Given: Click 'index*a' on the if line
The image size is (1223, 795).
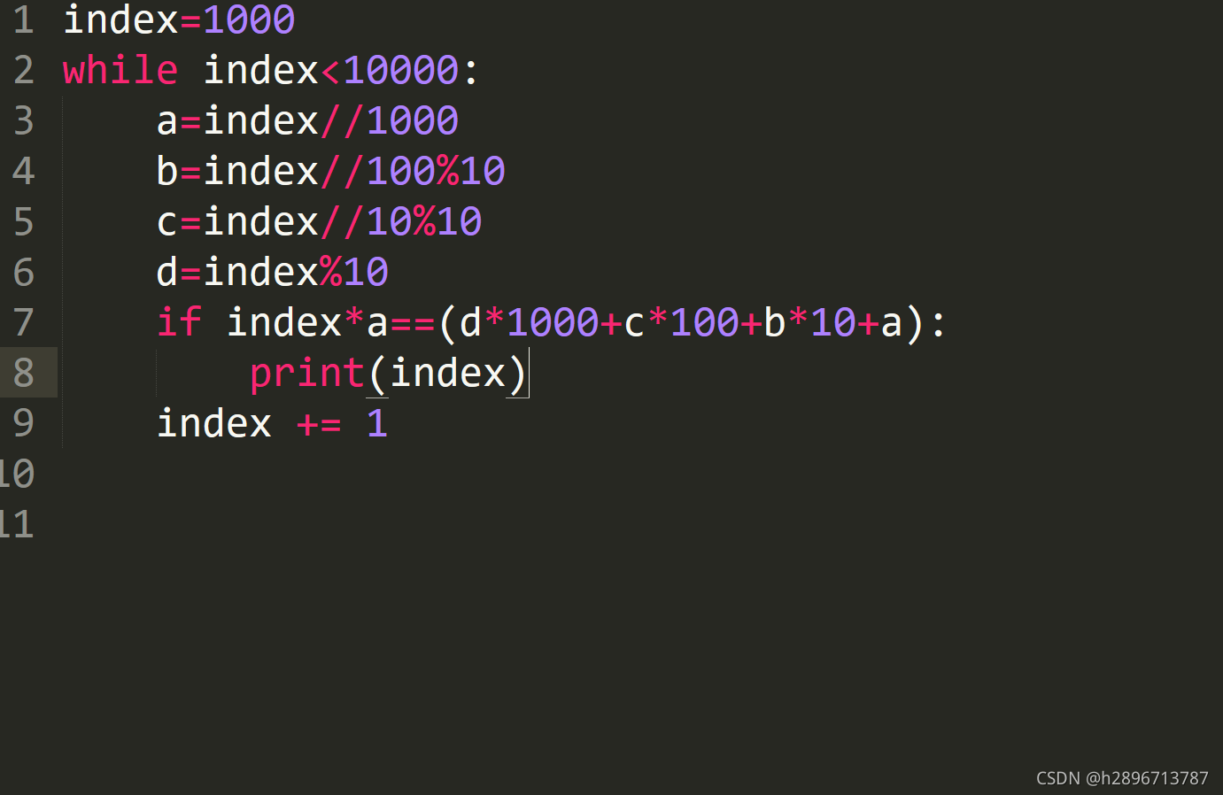Looking at the screenshot, I should pos(307,323).
